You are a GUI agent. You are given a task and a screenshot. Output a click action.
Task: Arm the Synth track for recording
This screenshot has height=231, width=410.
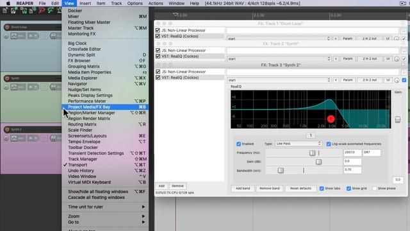7,78
